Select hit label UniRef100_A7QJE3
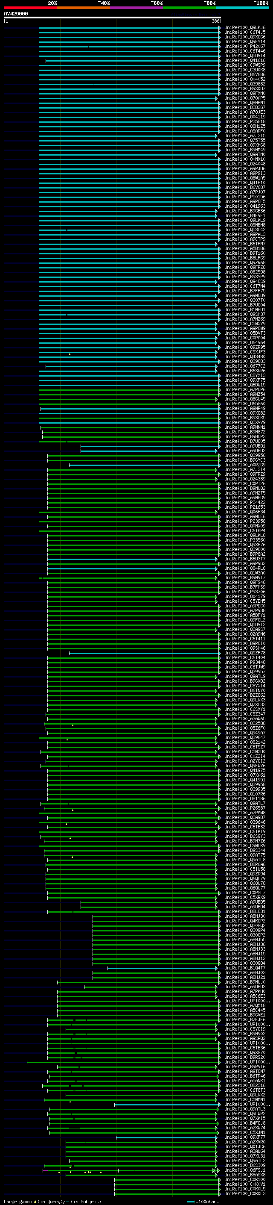This screenshot has width=273, height=1205. (245, 112)
